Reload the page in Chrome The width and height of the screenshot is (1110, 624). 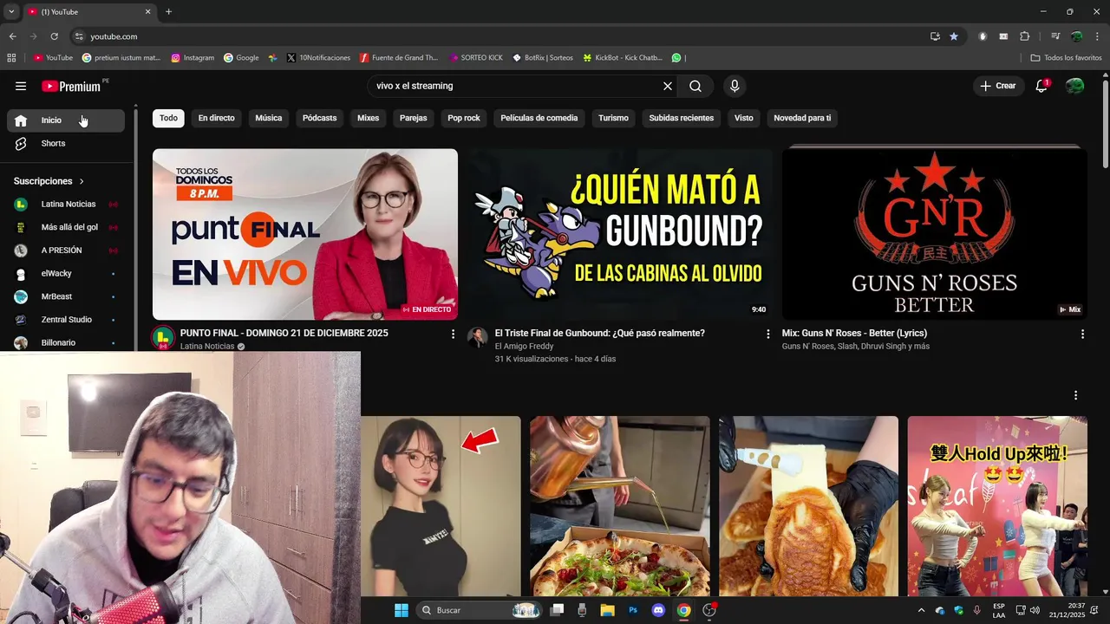point(54,36)
